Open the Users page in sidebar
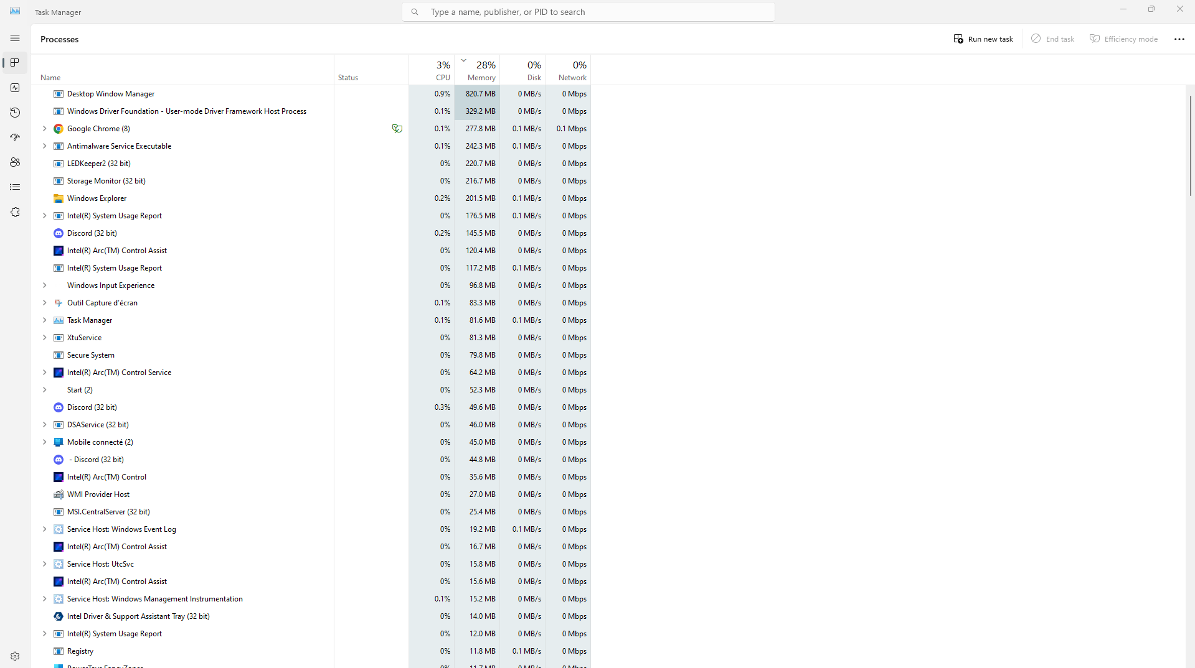1195x668 pixels. 15,162
